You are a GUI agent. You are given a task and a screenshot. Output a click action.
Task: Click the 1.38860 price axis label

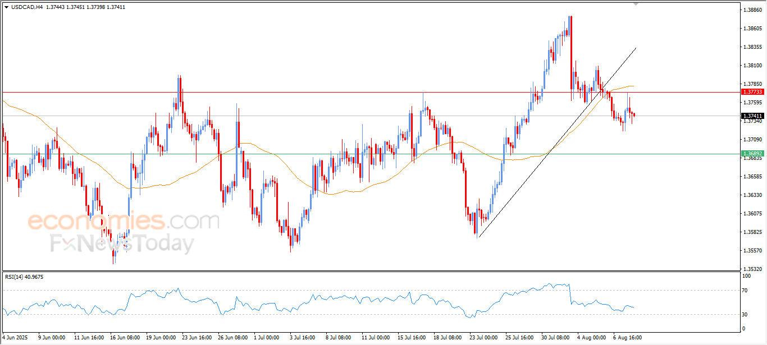pos(752,10)
